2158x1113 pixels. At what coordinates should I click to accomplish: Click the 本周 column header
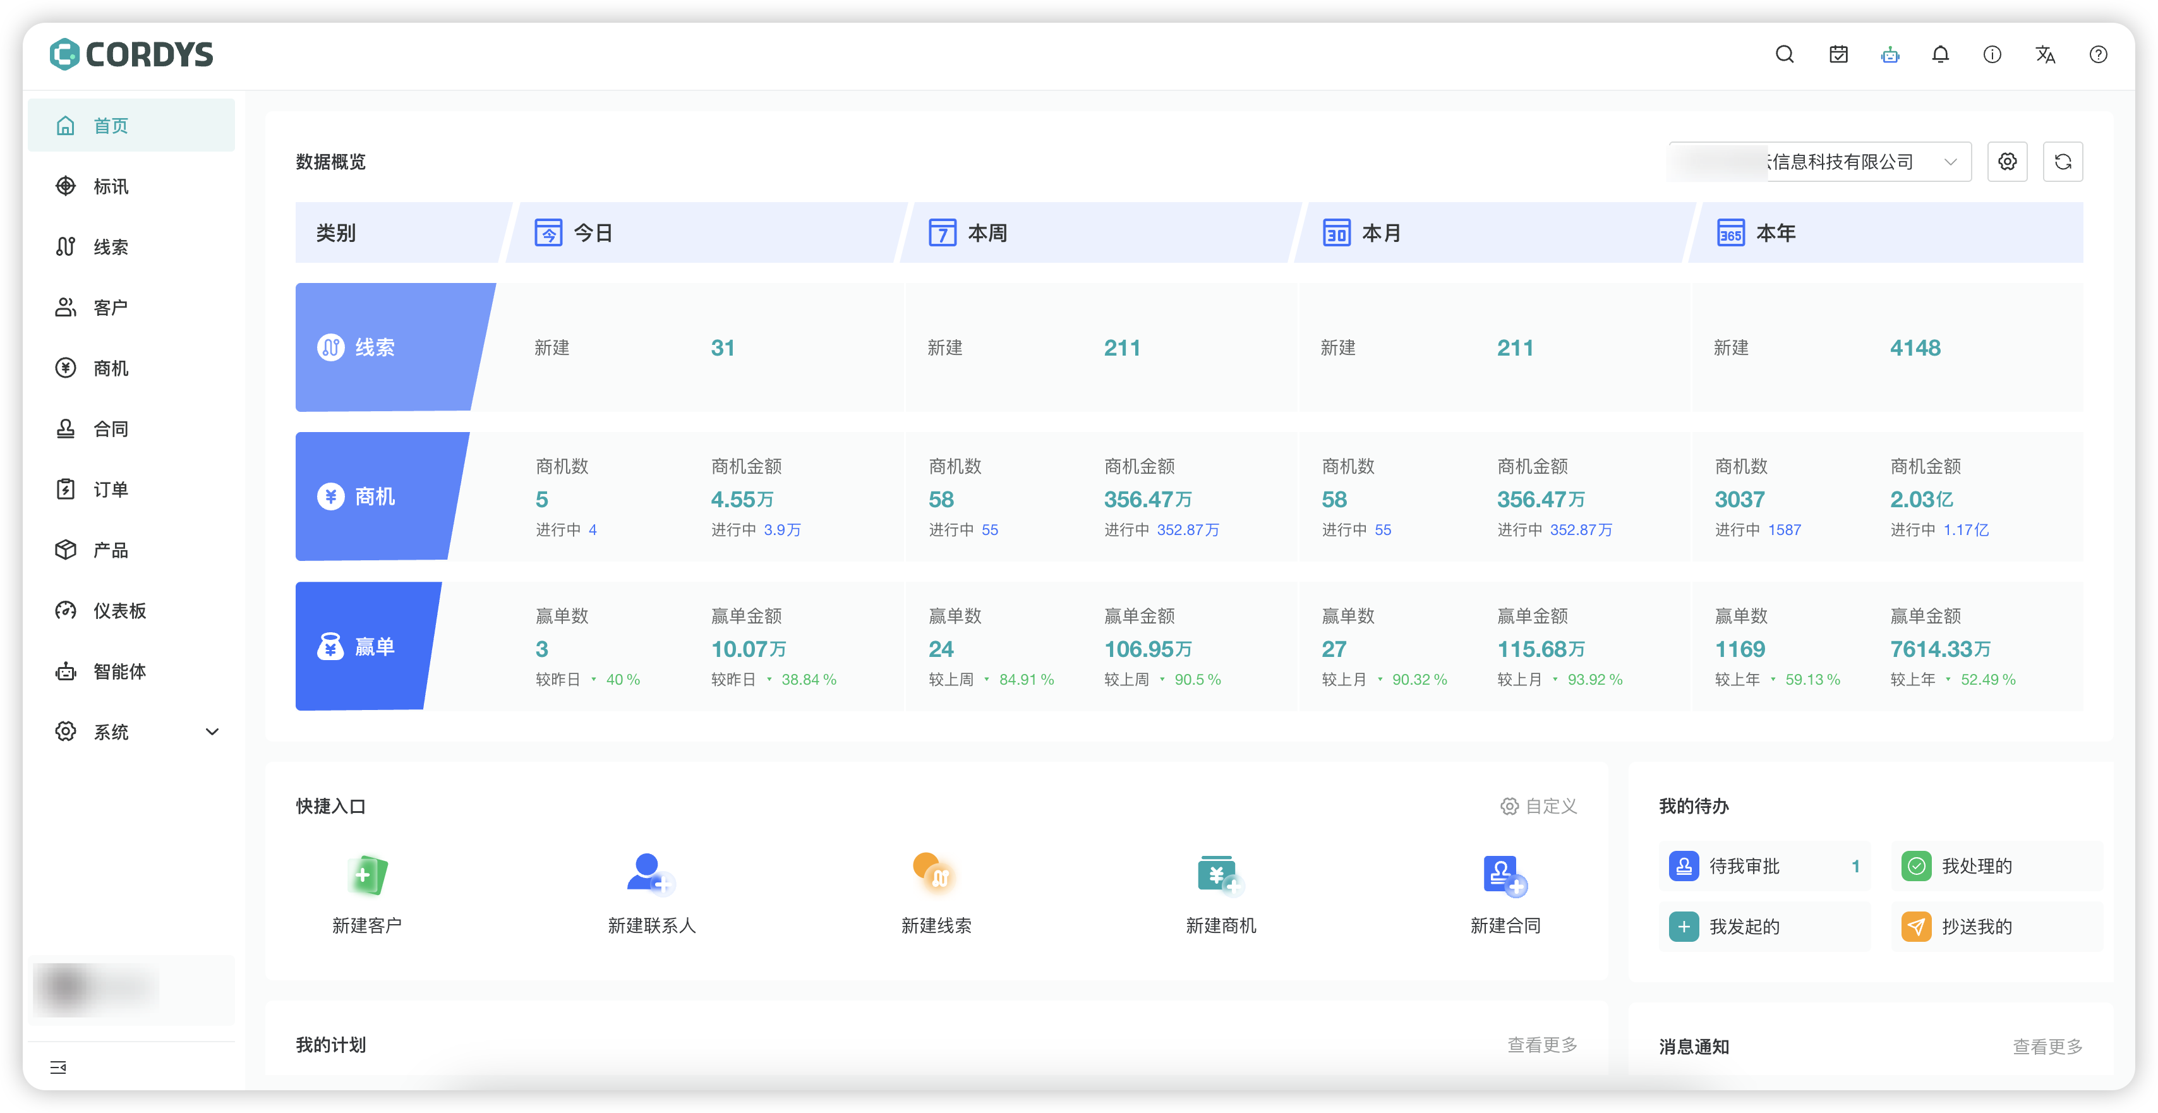pos(1099,233)
